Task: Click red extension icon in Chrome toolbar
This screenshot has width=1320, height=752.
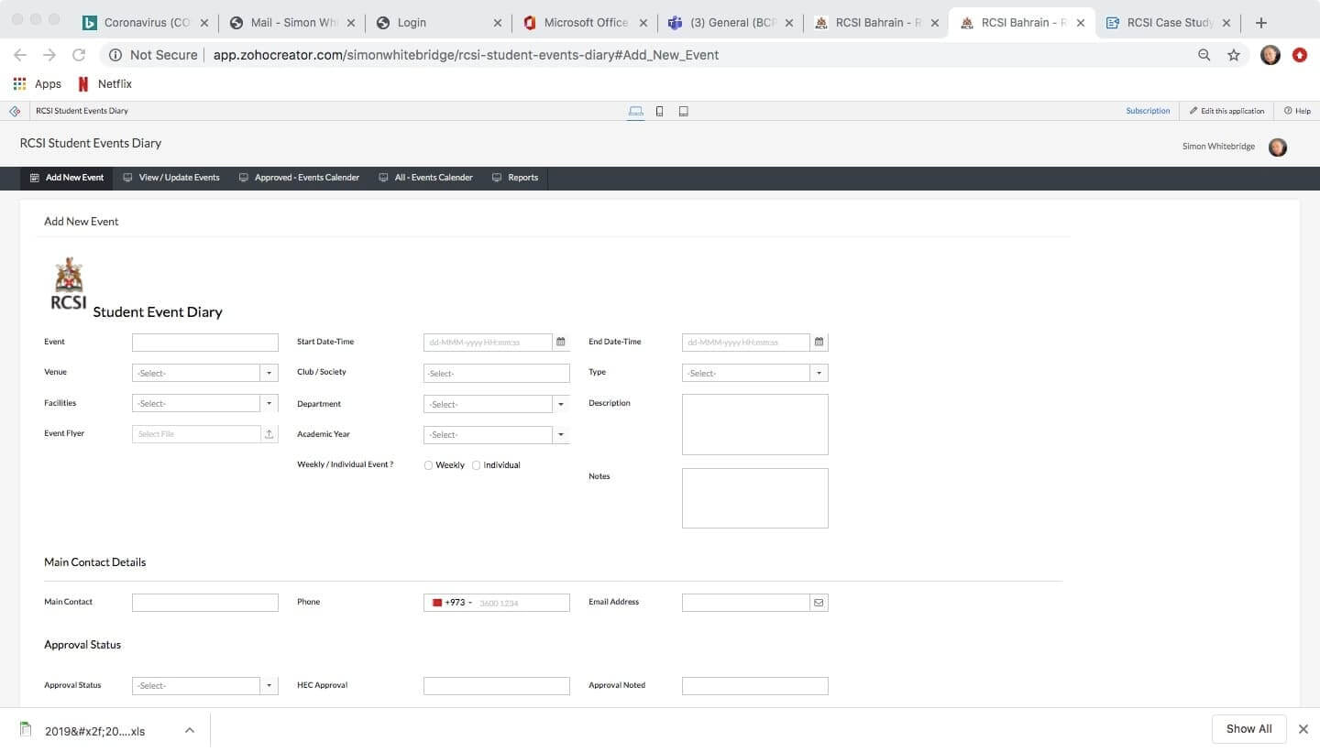Action: click(x=1300, y=55)
